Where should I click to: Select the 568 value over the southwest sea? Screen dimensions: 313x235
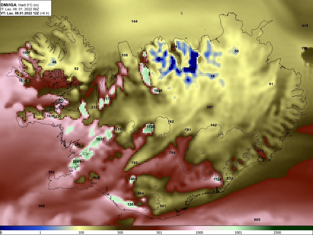pyautogui.click(x=42, y=206)
